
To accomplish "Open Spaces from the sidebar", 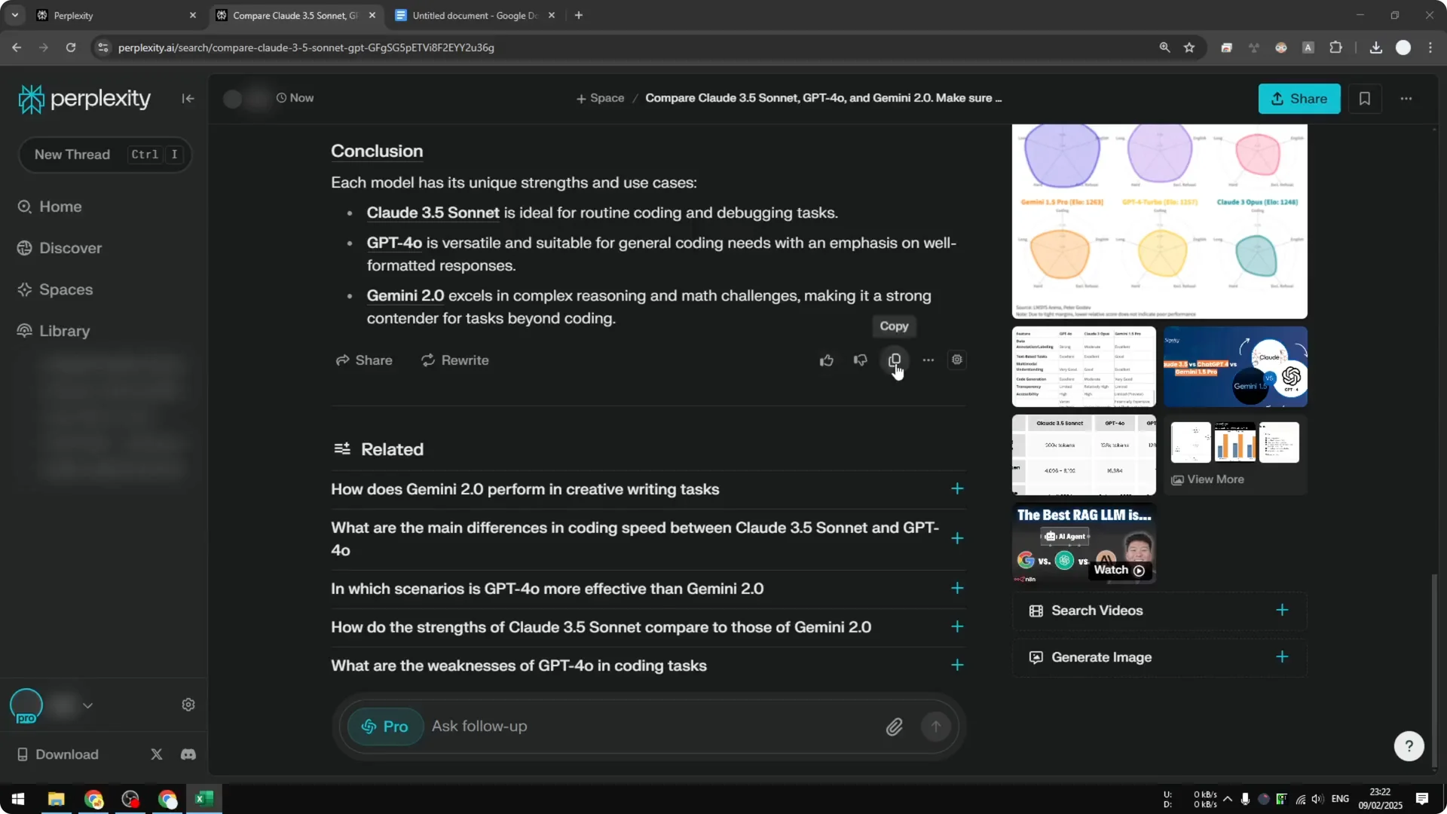I will click(x=66, y=289).
